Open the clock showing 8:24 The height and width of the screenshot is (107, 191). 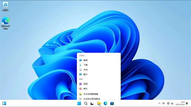coord(180,103)
